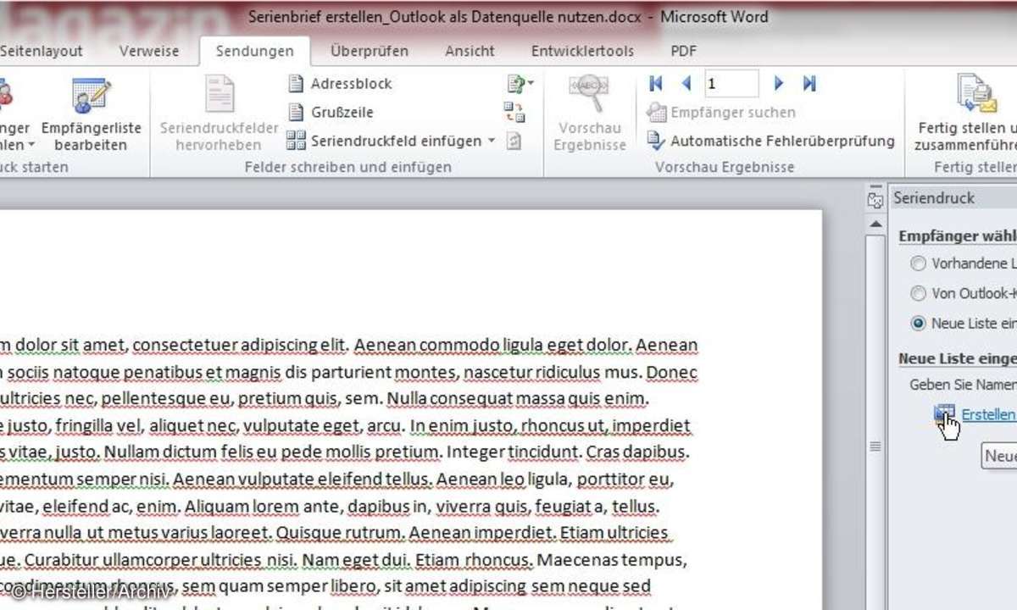Switch to the Verweise tab

click(x=149, y=51)
